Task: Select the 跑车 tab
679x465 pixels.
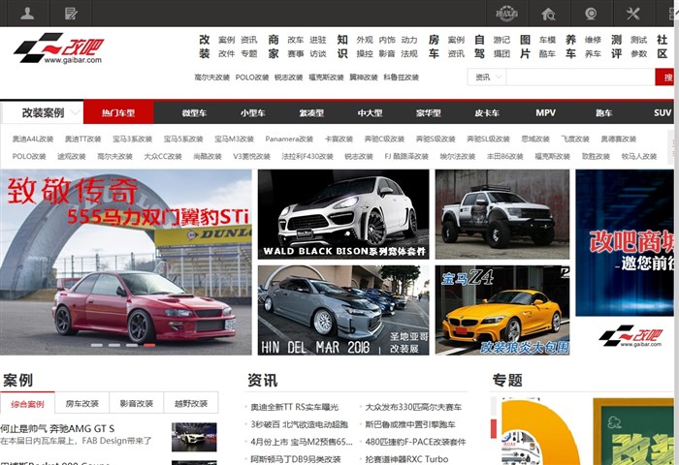Action: 603,113
